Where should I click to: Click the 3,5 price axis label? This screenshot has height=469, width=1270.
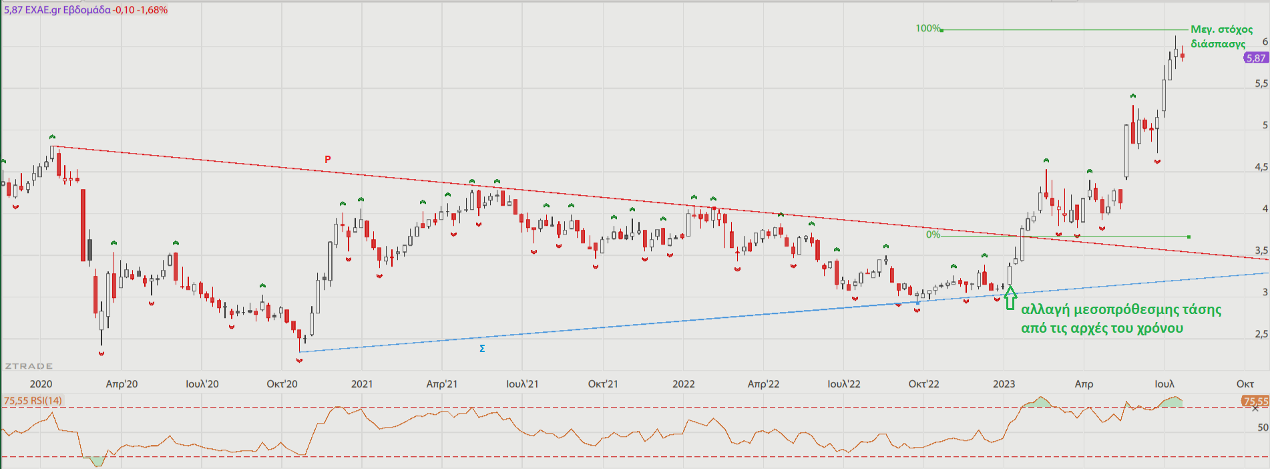(x=1261, y=251)
